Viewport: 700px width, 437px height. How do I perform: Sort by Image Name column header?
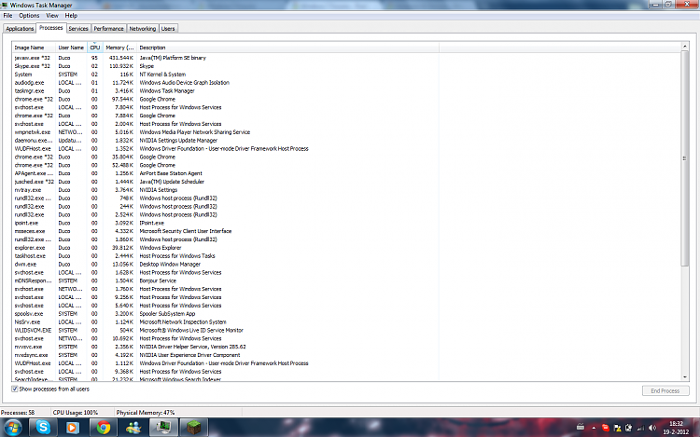(34, 48)
